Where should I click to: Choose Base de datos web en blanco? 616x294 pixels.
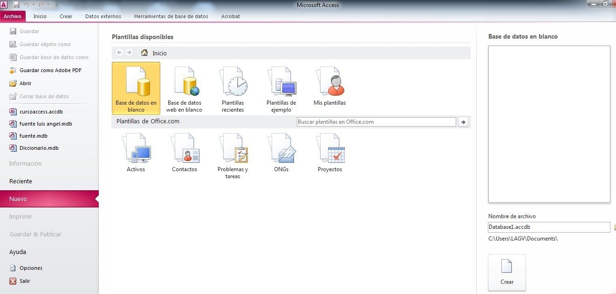[x=184, y=88]
